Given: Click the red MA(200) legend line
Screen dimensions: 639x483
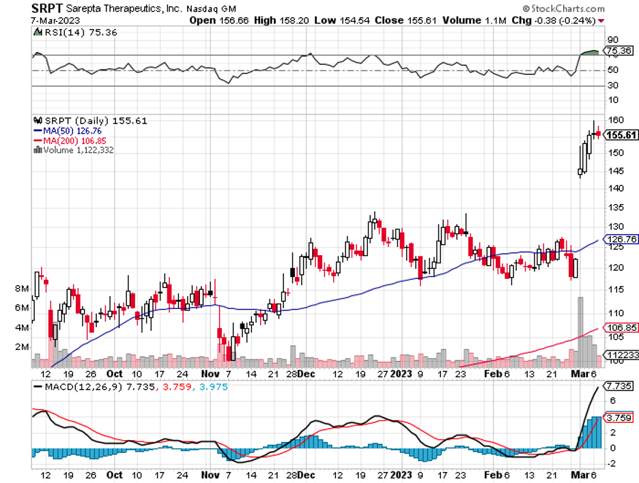Looking at the screenshot, I should [x=38, y=141].
